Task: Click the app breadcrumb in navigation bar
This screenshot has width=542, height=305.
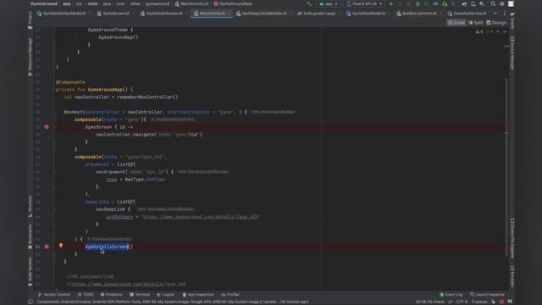Action: [67, 3]
